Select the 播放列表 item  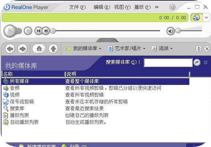click(x=20, y=115)
